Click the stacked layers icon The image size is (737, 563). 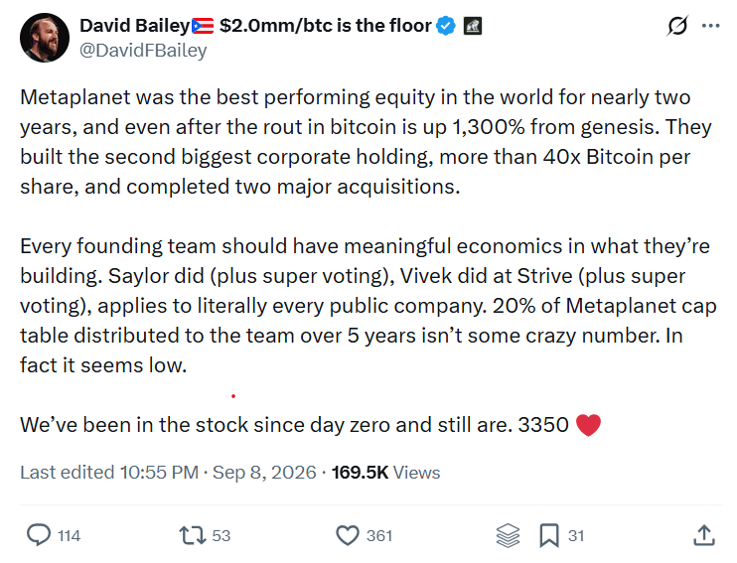tap(508, 535)
